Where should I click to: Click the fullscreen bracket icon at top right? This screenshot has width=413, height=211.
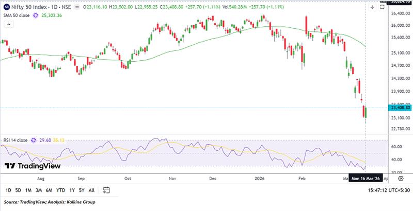(x=383, y=7)
